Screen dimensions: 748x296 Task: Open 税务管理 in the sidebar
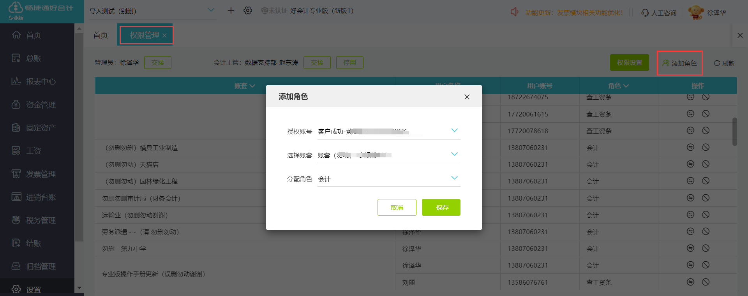coord(41,220)
